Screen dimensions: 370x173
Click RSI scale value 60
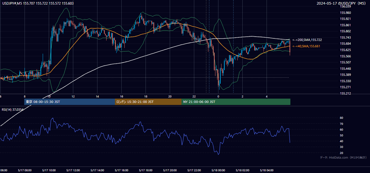[x=342, y=129]
